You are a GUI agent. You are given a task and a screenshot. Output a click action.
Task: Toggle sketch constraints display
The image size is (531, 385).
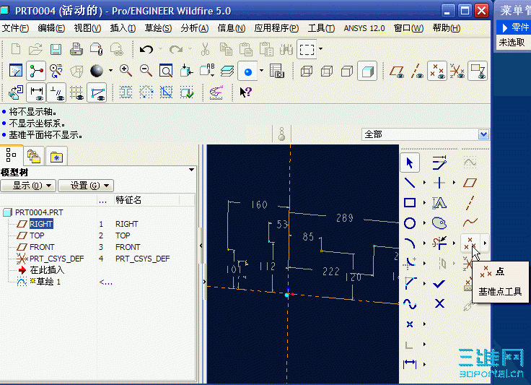click(x=56, y=92)
